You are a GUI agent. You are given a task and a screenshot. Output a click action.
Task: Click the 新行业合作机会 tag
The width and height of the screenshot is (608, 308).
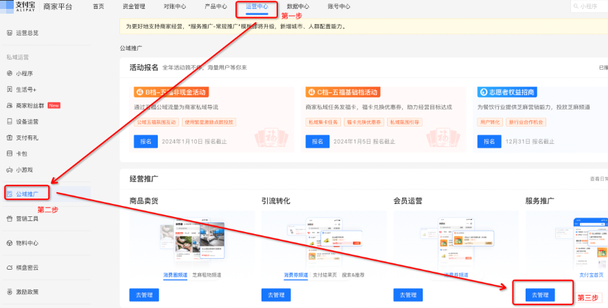coord(526,123)
